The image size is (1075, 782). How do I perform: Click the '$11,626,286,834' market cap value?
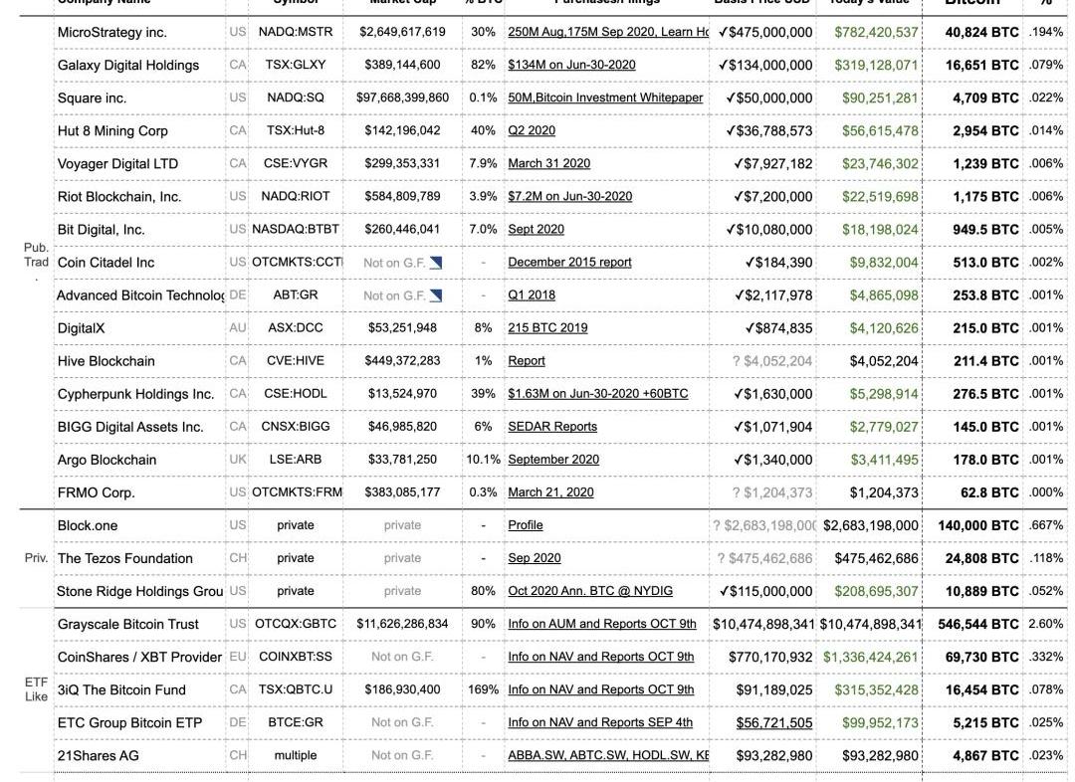coord(402,625)
